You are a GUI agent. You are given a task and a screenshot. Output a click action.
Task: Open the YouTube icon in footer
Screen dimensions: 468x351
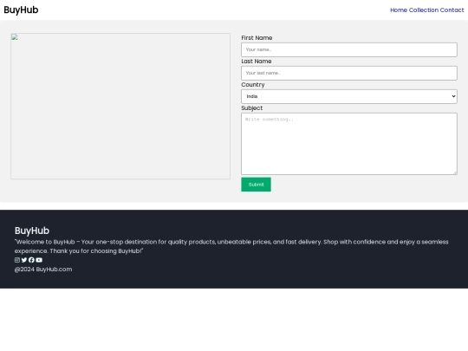point(39,260)
